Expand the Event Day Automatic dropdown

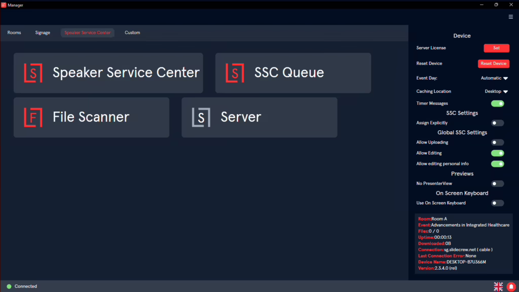494,78
